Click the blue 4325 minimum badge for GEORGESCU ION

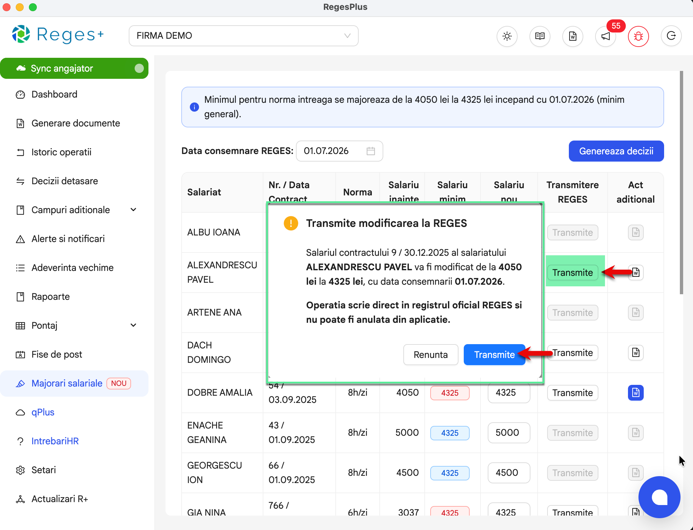[450, 473]
